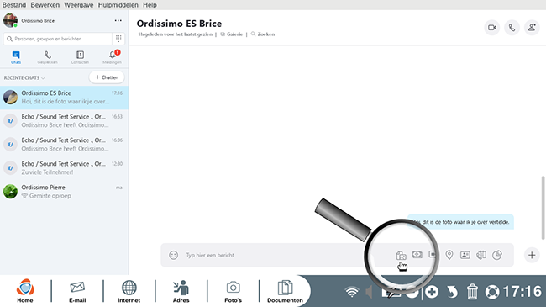Share a contact card in the chat
The height and width of the screenshot is (307, 546).
pos(465,255)
